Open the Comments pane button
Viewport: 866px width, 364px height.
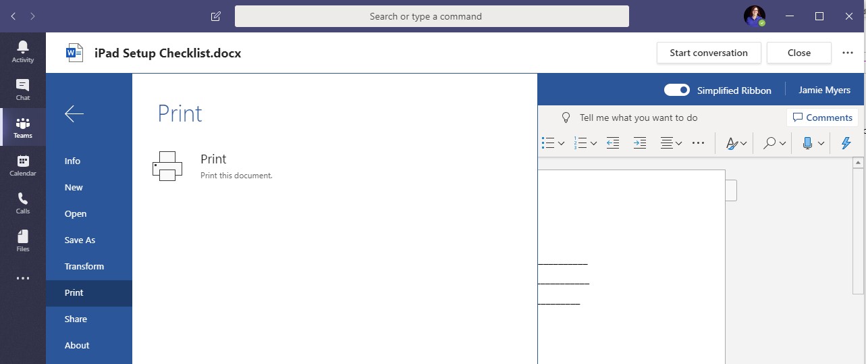pyautogui.click(x=822, y=118)
